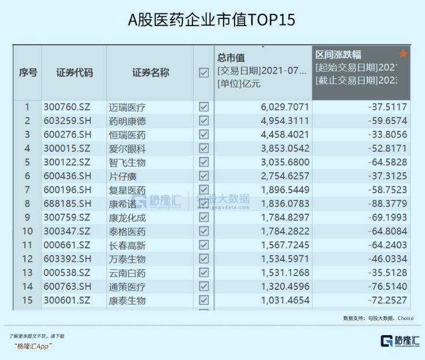Toggle the checkbox for 泰格医药 row
Viewport: 425px width, 360px height.
pyautogui.click(x=204, y=231)
